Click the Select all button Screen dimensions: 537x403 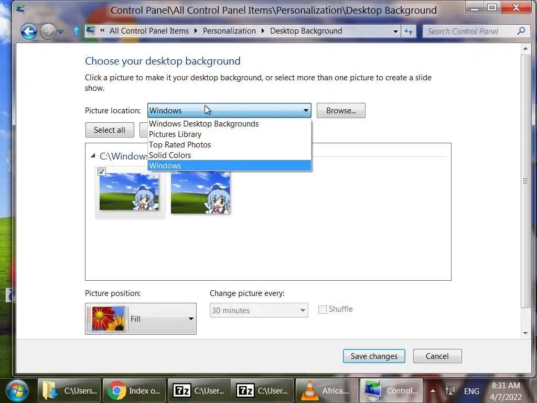coord(110,130)
